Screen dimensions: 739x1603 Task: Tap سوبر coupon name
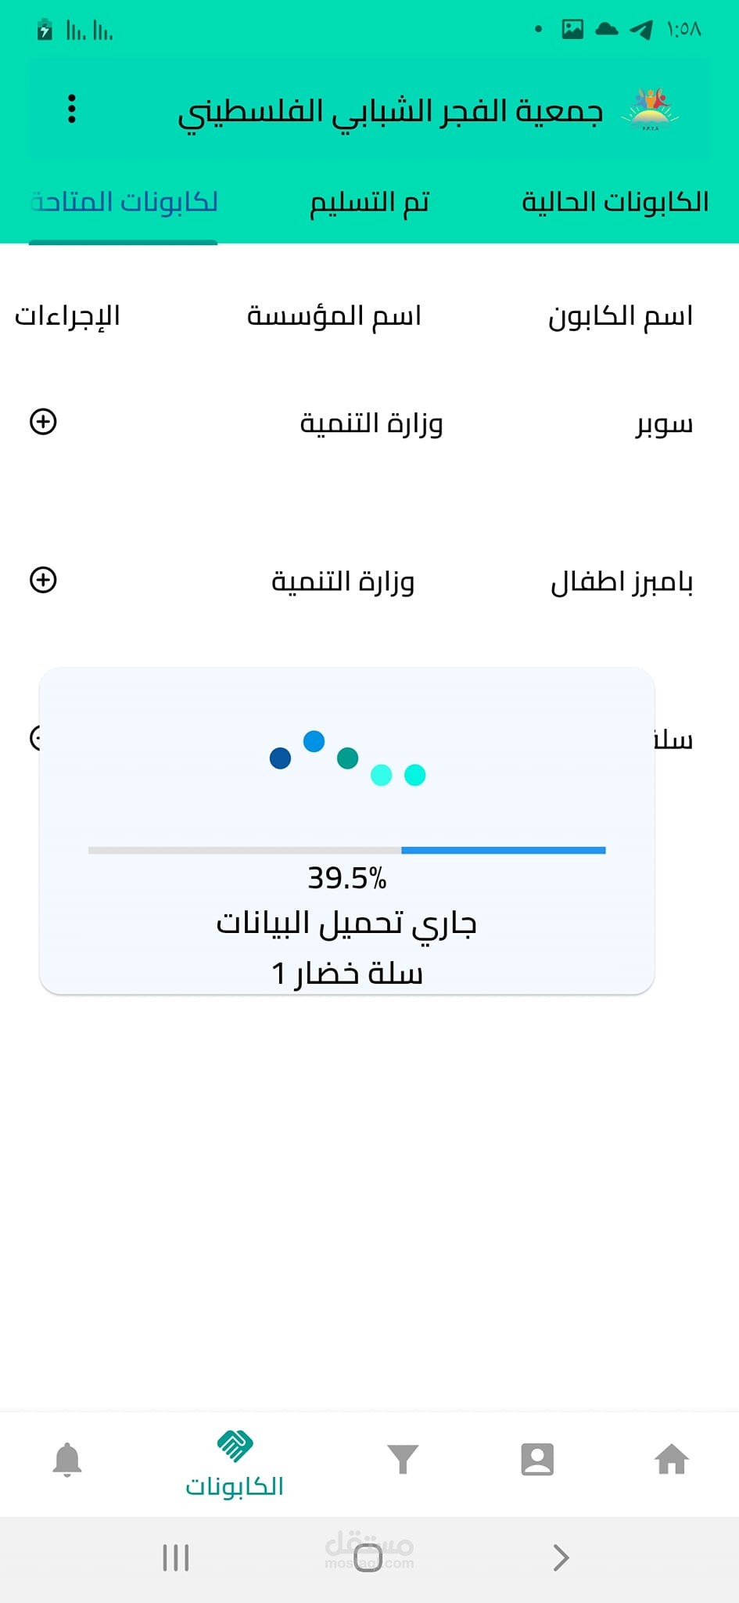(x=664, y=423)
